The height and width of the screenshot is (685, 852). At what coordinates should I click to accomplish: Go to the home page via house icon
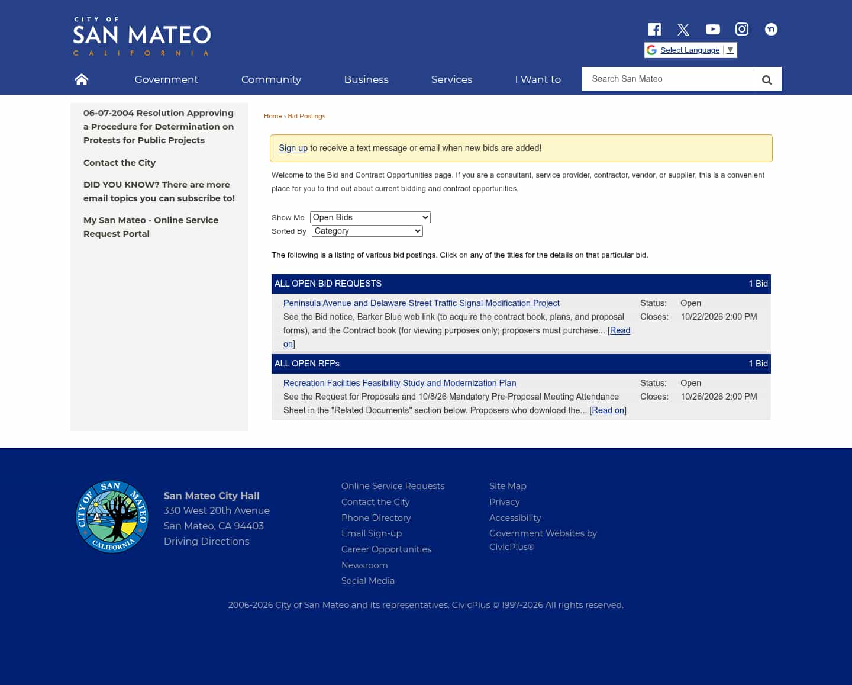[82, 79]
